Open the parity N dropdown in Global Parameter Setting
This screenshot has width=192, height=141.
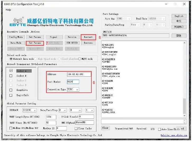pos(76,110)
